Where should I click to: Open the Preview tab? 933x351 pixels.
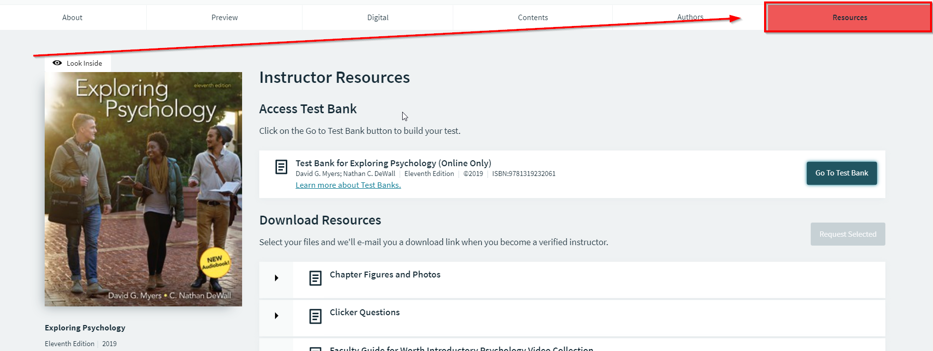pos(224,17)
